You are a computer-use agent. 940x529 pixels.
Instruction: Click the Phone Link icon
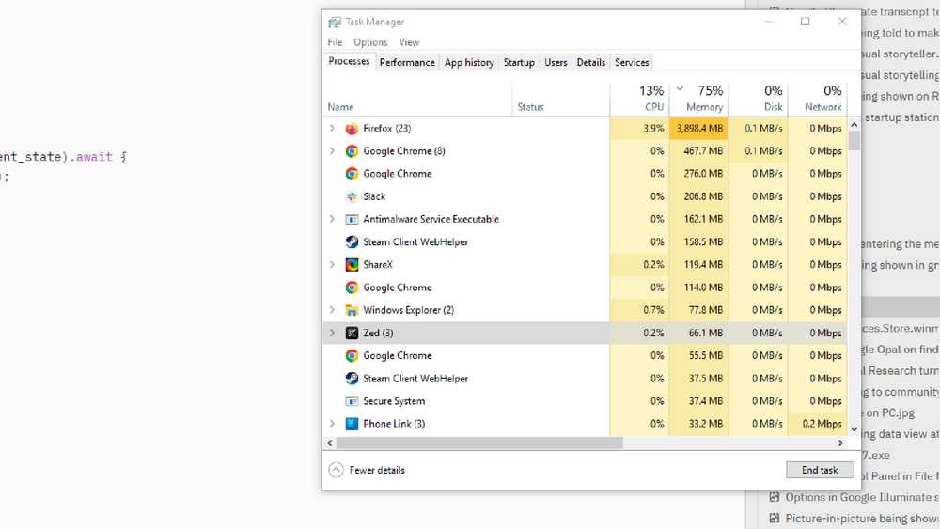click(352, 424)
